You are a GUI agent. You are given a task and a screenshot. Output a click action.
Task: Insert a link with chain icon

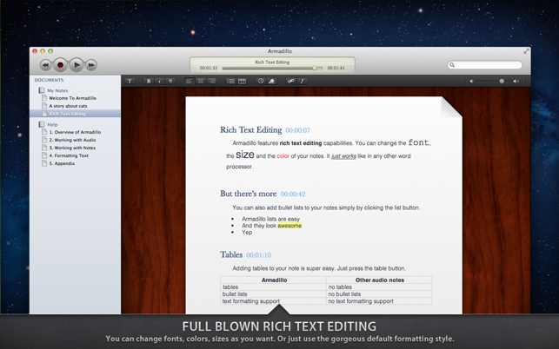pyautogui.click(x=291, y=82)
